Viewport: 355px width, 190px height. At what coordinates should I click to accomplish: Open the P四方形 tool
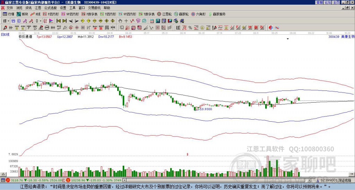coord(51,14)
